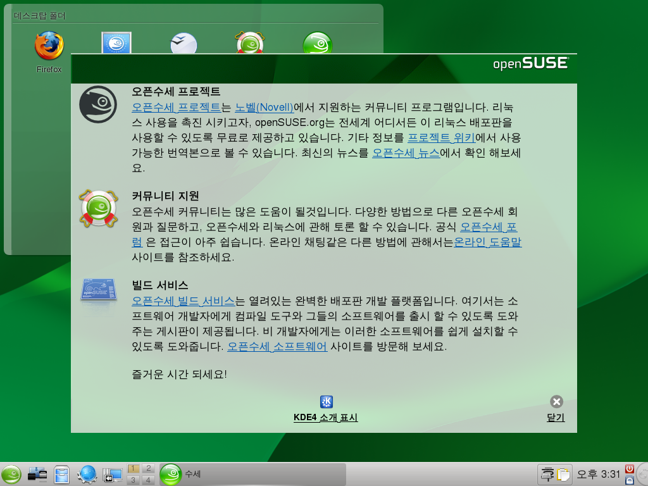Image resolution: width=648 pixels, height=486 pixels.
Task: Open the Klipper clipboard tray icon
Action: tap(563, 475)
